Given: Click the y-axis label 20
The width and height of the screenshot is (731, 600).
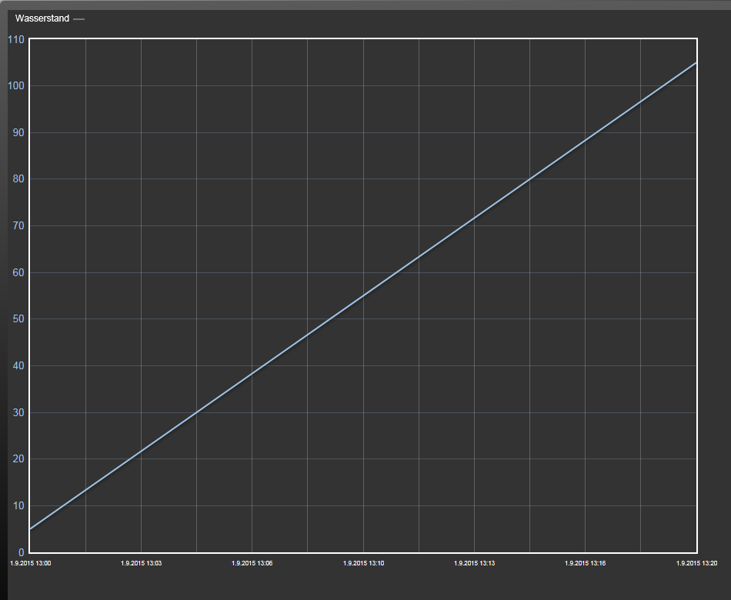Looking at the screenshot, I should 18,459.
